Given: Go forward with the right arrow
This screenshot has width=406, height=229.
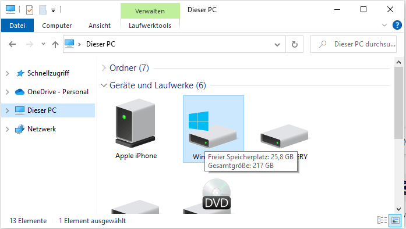Looking at the screenshot, I should [30, 44].
